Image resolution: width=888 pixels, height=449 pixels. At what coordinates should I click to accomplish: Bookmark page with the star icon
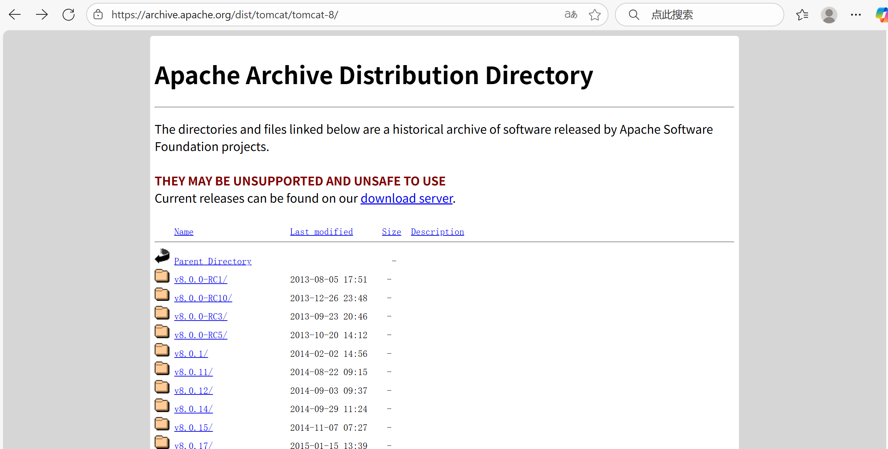click(x=594, y=15)
